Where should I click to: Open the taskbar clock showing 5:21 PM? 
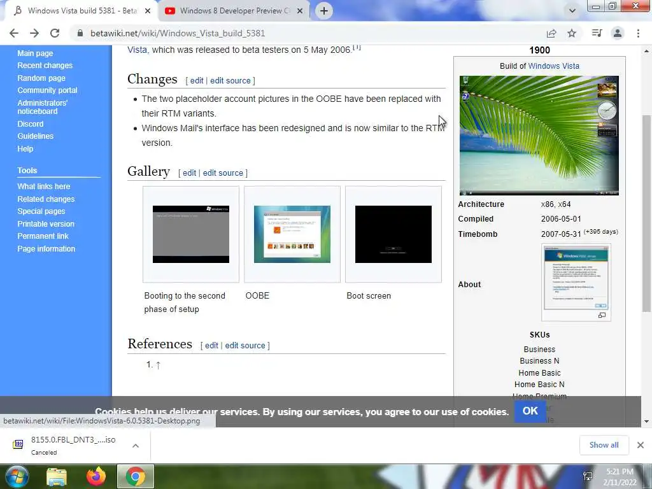(620, 477)
